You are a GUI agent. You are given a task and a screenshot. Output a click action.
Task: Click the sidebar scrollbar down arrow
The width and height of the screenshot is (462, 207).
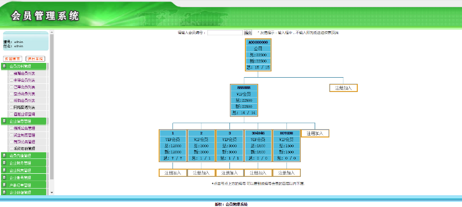pos(52,193)
